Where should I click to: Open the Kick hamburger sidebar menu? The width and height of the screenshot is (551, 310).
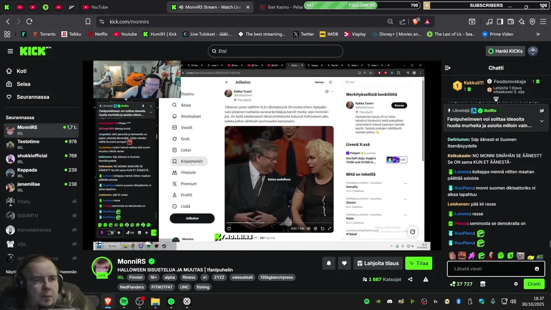coord(10,51)
